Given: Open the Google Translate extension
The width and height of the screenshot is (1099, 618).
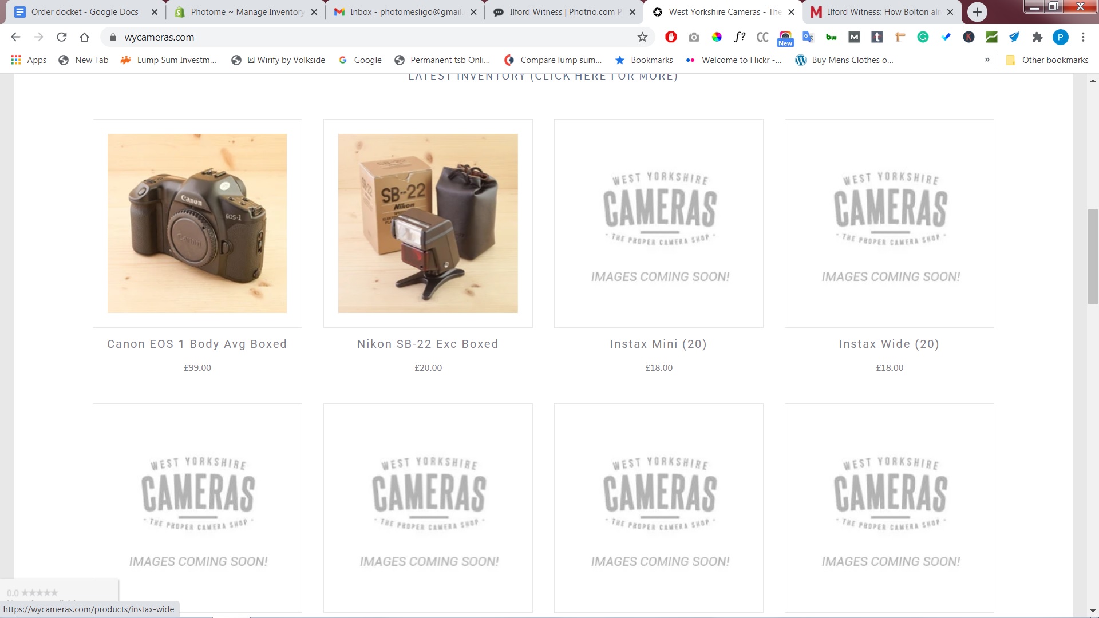Looking at the screenshot, I should 808,37.
